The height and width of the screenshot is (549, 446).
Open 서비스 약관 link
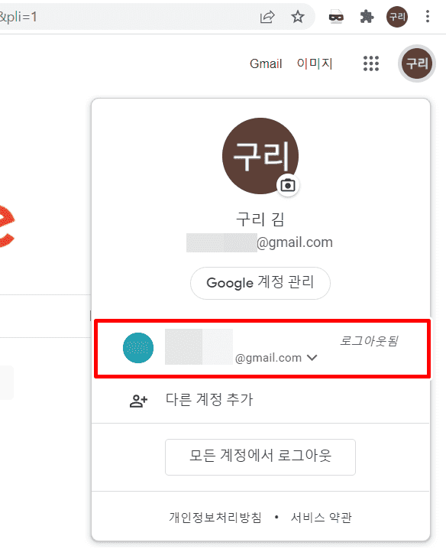point(321,517)
